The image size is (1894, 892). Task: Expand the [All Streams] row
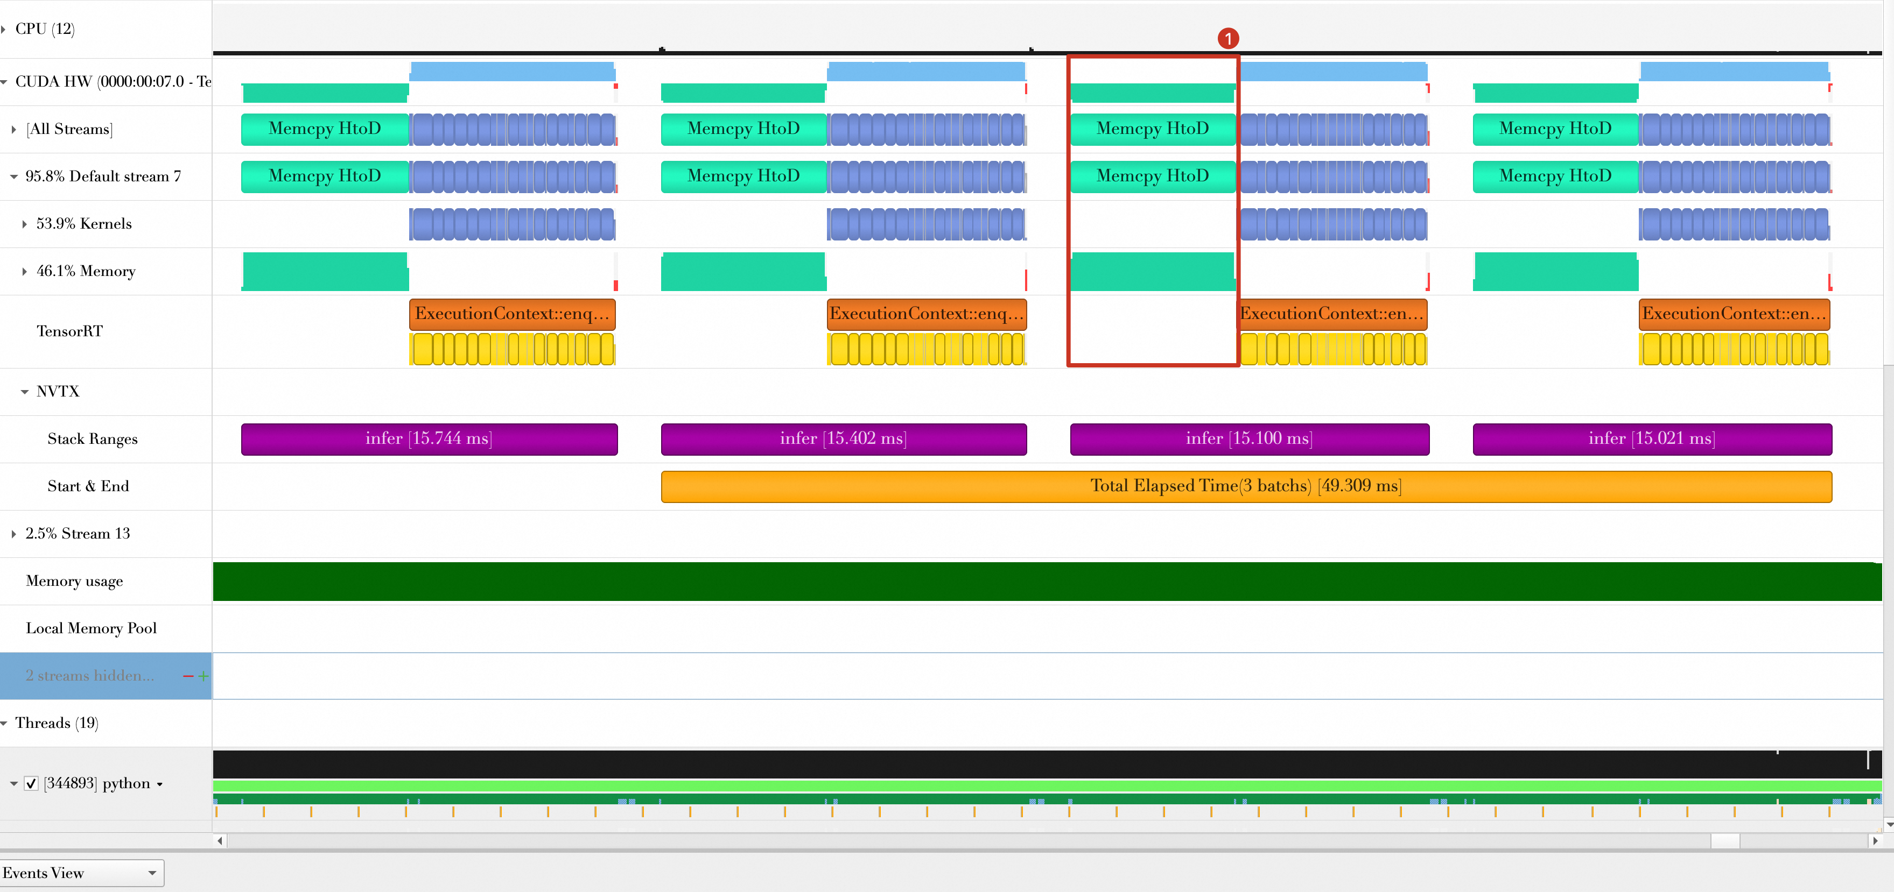tap(14, 129)
